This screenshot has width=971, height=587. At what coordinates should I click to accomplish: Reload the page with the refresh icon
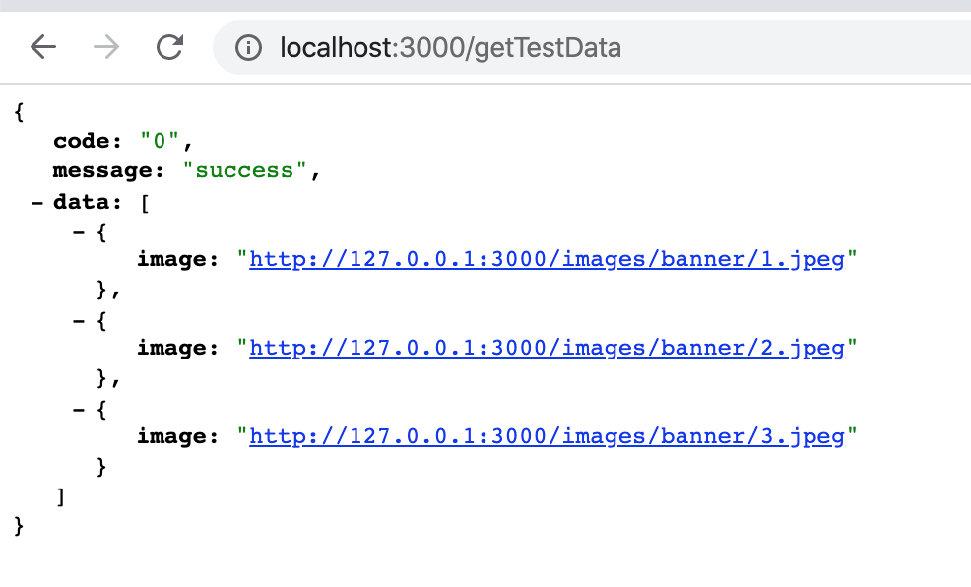pyautogui.click(x=169, y=47)
